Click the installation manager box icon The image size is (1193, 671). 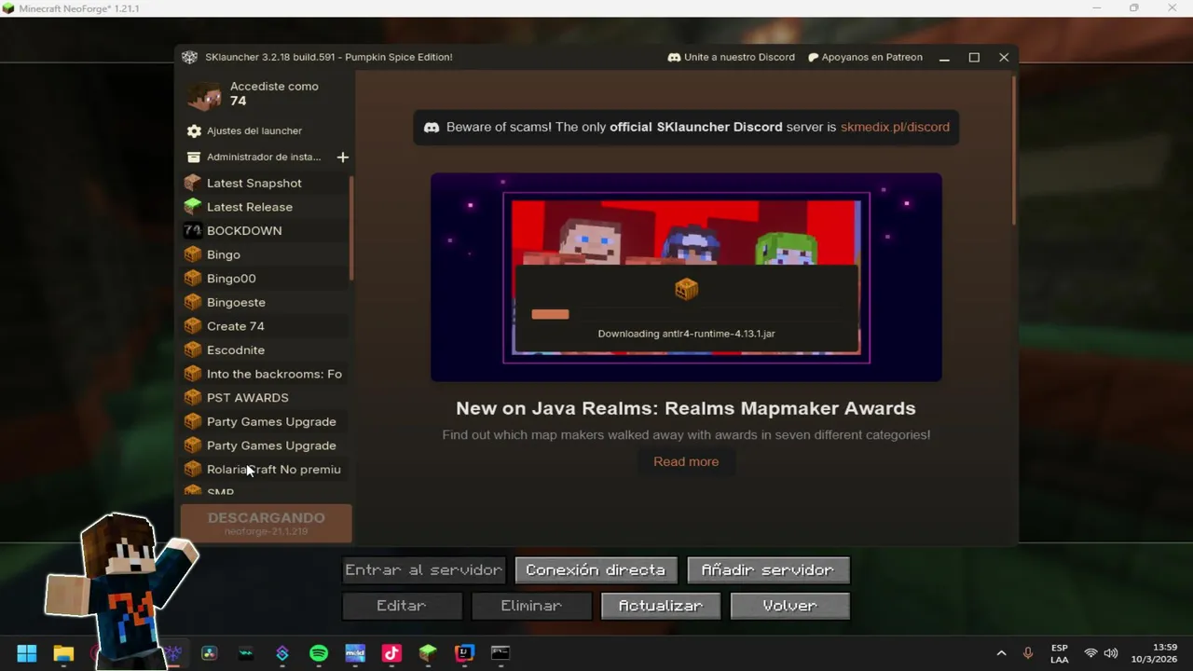[194, 157]
